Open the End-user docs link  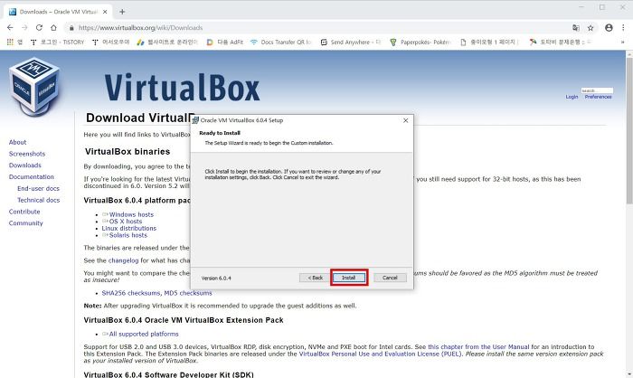[38, 189]
